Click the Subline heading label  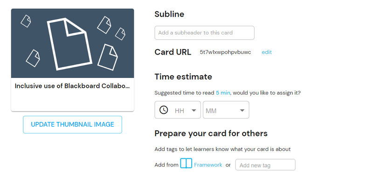pos(169,14)
